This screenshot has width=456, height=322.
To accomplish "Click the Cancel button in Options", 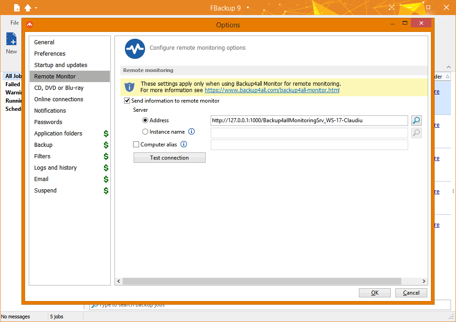I will (x=411, y=293).
